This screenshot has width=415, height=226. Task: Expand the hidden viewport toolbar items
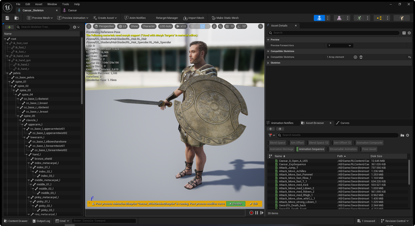[260, 26]
